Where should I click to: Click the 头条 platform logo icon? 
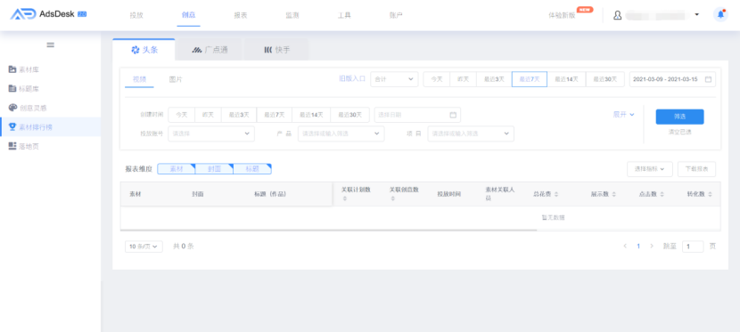[136, 50]
